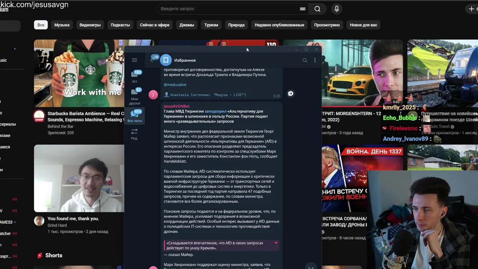Click Andrey_Ivanov89 name in chat overlay
This screenshot has height=269, width=478.
[406, 139]
